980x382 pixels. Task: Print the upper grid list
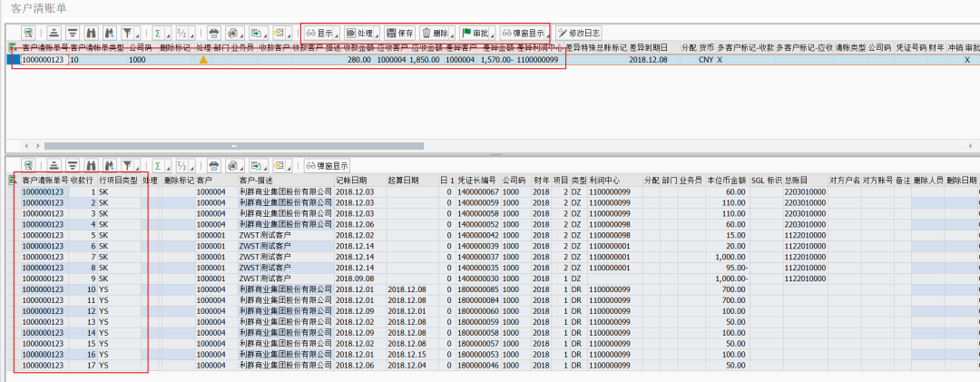[214, 34]
